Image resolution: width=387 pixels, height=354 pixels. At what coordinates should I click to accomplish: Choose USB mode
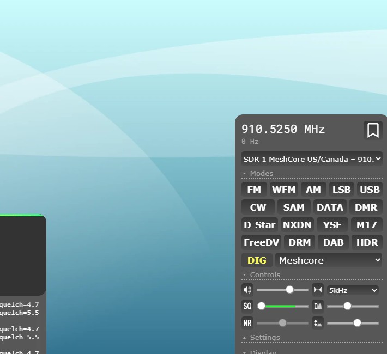pyautogui.click(x=370, y=190)
